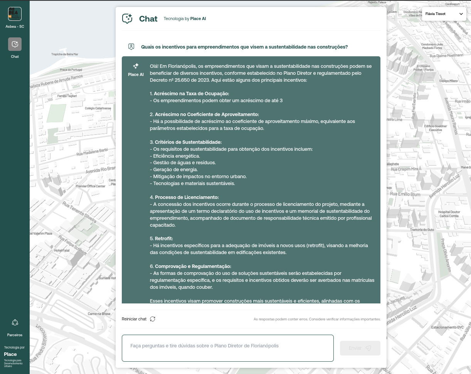Click the Asbea - SC logo thumbnail
471x374 pixels.
[x=15, y=14]
